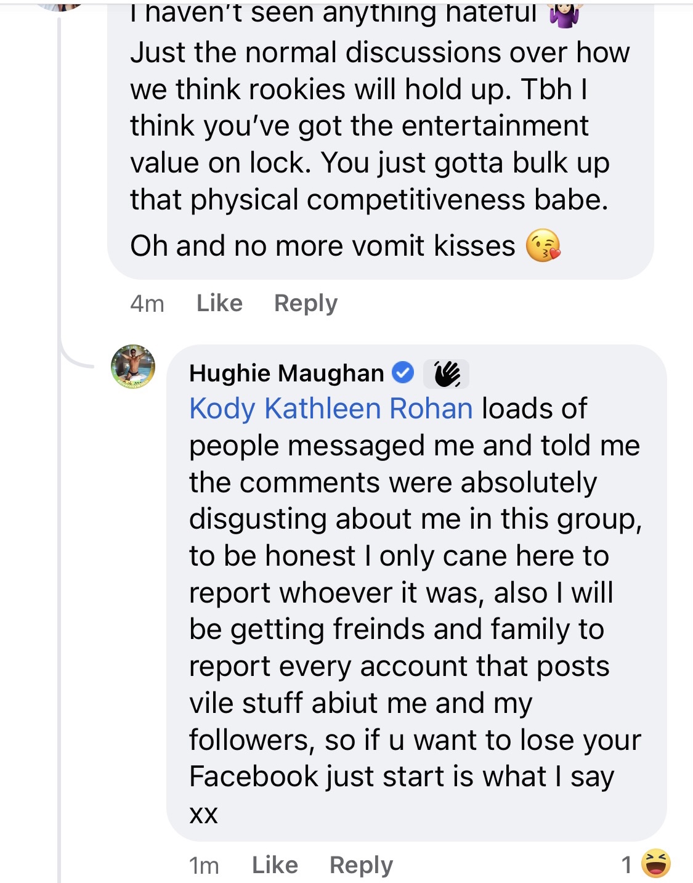
Task: Click the reaction count 1
Action: tap(626, 865)
